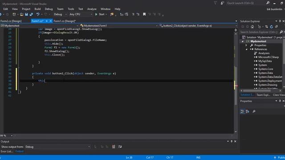
Task: Pin the Solution Explorer panel
Action: [280, 21]
